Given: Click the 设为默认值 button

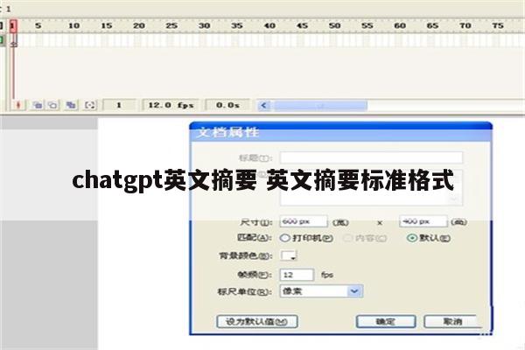Looking at the screenshot, I should [256, 321].
